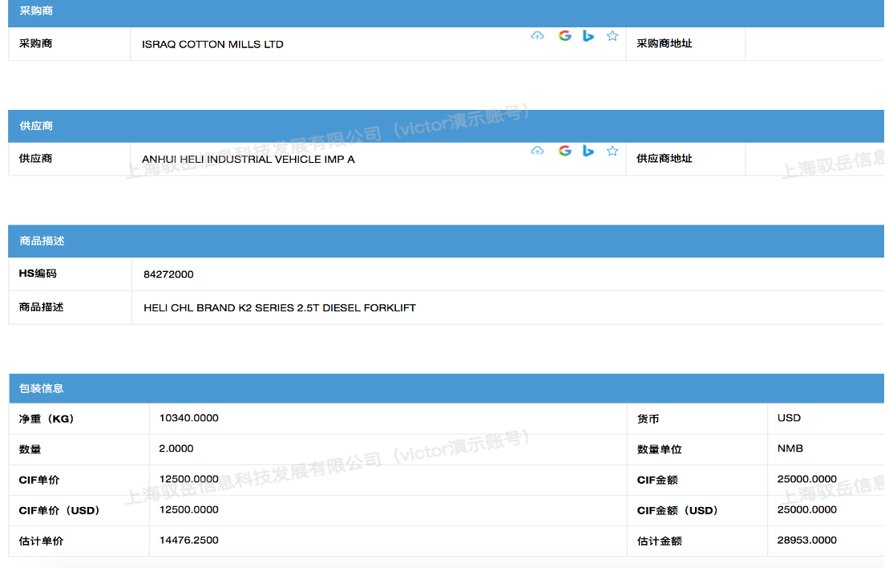Click the 净重（KG） label
885x568 pixels.
pyautogui.click(x=46, y=419)
